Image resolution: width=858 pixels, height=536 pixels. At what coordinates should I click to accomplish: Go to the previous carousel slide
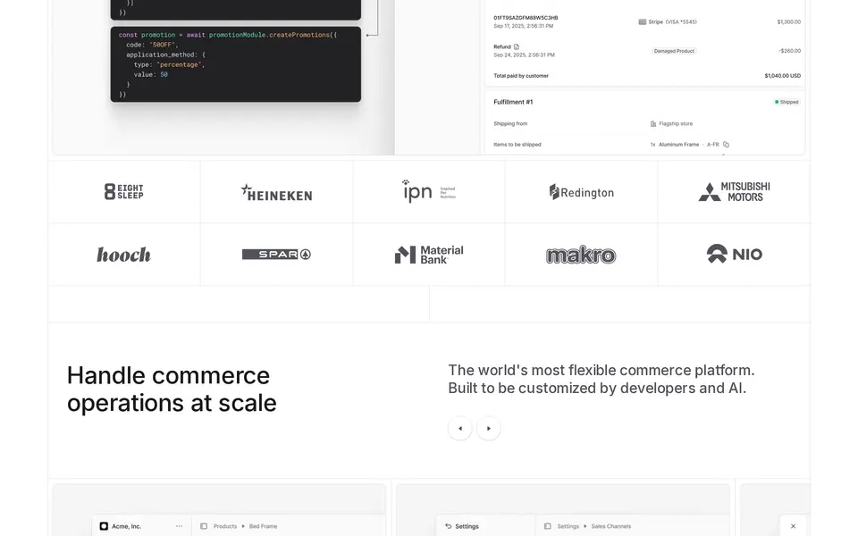[460, 428]
